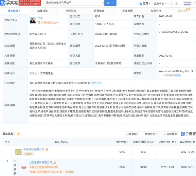Click the 导出数据 export button
Screen dimensions: 196x176
[170, 134]
